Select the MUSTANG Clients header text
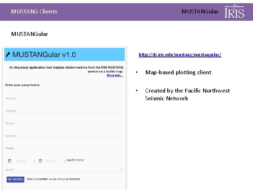Viewport: 253px width, 190px height. [34, 12]
